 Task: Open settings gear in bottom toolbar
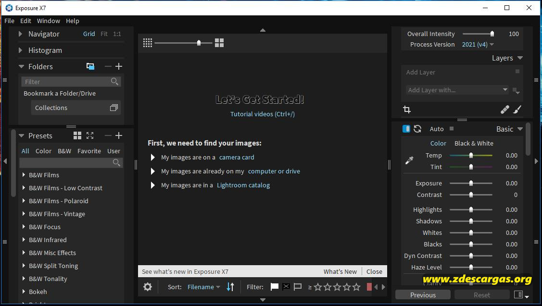(148, 287)
